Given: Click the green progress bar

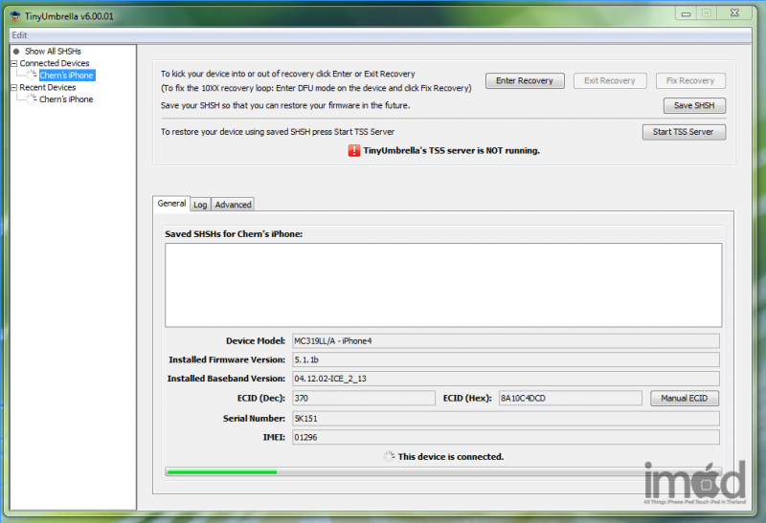Looking at the screenshot, I should pyautogui.click(x=221, y=471).
